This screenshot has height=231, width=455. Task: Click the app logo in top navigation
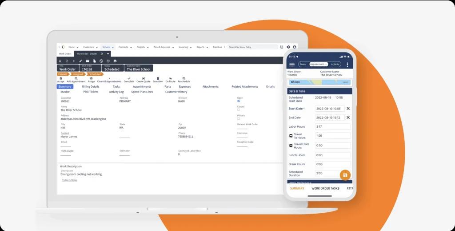coord(63,47)
